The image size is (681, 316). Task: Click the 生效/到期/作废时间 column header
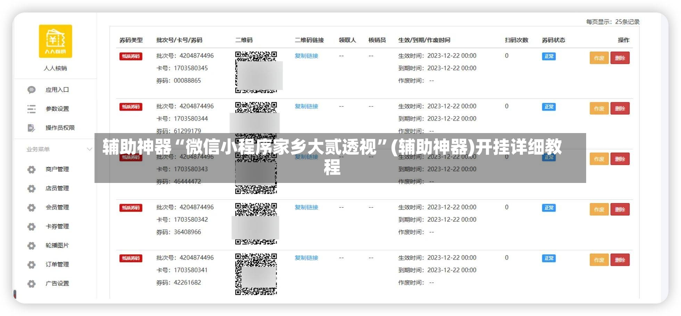(x=424, y=40)
